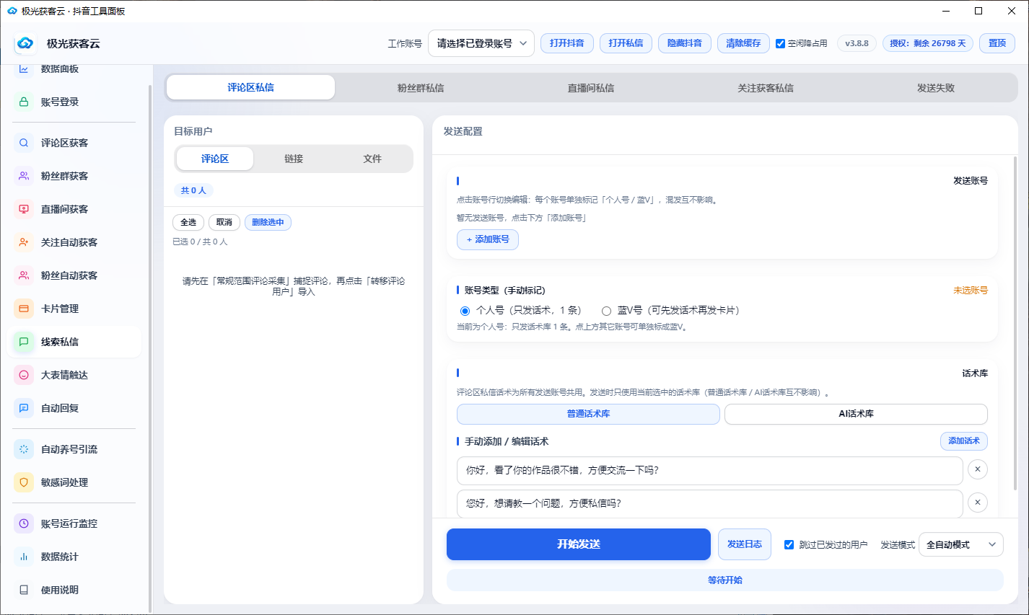Click the bar chart icon for 数据统计
This screenshot has height=615, width=1029.
pos(24,557)
